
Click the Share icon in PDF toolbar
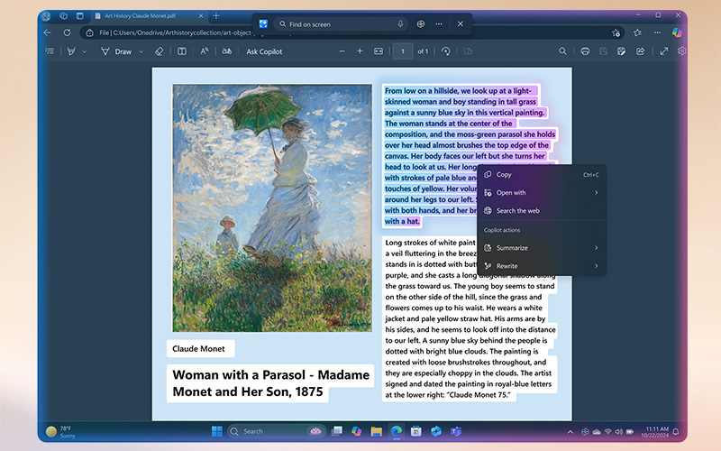tap(640, 51)
